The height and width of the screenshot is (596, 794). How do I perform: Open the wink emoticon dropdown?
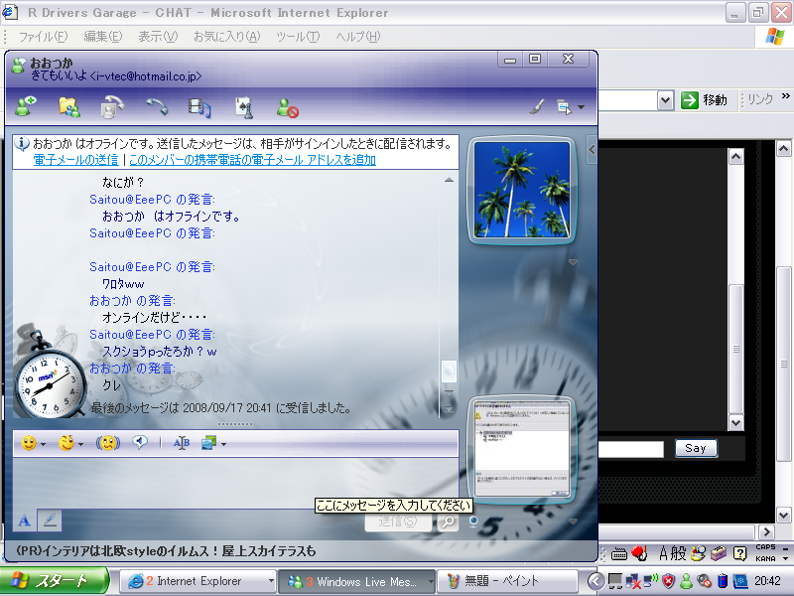click(79, 444)
